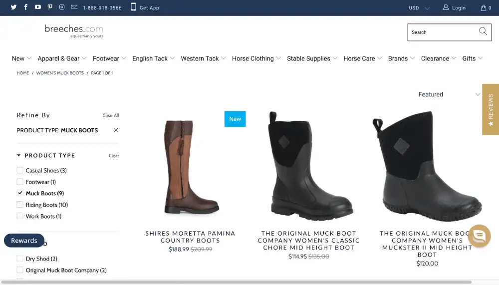Expand the Apparel & Gear menu
Image resolution: width=499 pixels, height=285 pixels.
[x=62, y=58]
